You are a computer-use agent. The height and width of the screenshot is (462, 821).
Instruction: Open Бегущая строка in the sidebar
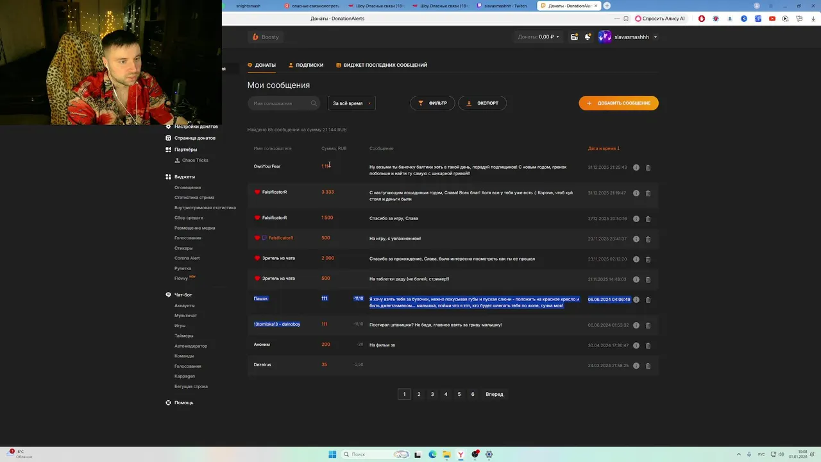(191, 386)
